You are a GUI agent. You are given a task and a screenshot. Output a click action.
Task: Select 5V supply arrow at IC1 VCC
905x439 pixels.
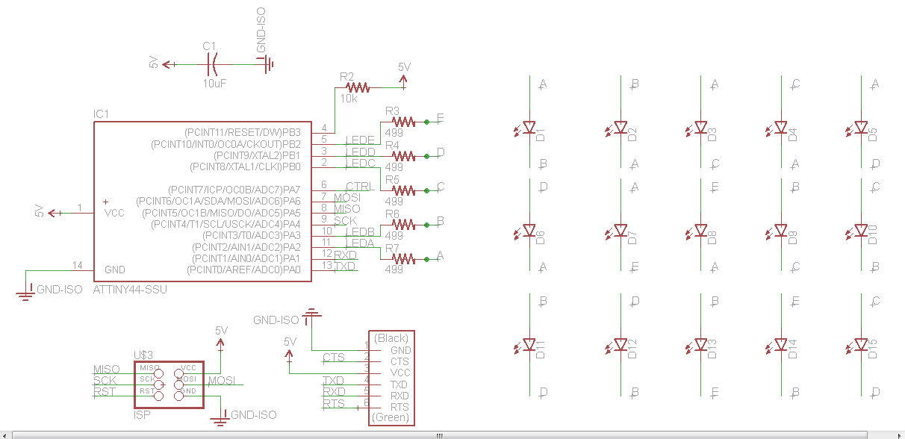tap(55, 213)
